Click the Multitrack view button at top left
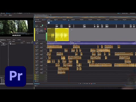136x102 pixels. pyautogui.click(x=8, y=13)
